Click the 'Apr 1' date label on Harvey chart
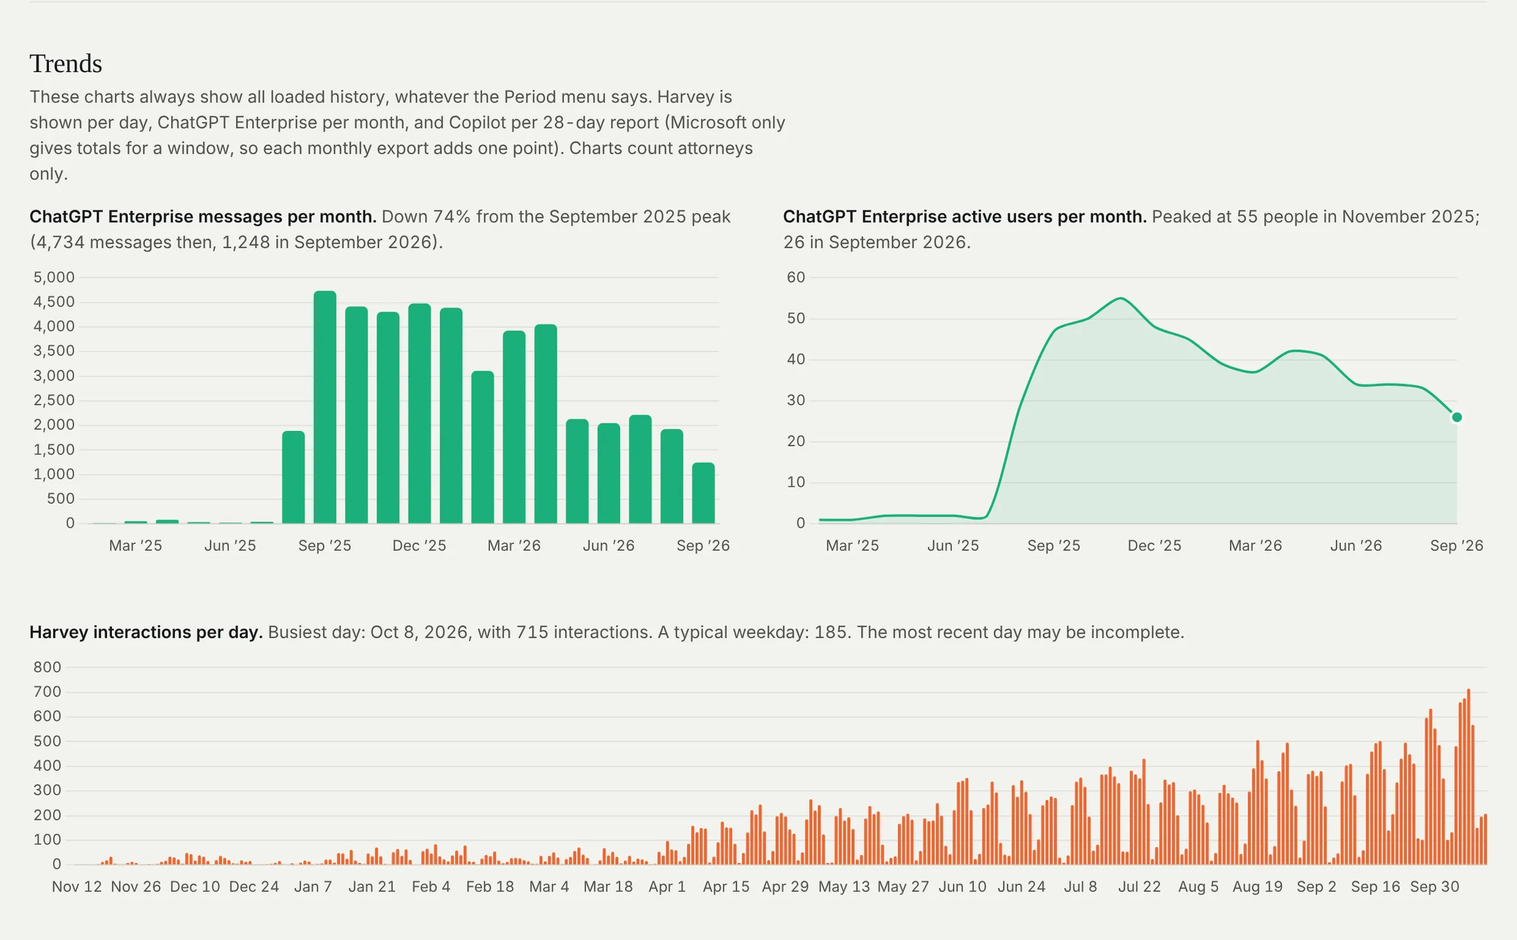 667,887
